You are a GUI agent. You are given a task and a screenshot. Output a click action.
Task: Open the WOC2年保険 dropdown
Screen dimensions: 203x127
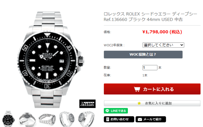[x=163, y=45]
